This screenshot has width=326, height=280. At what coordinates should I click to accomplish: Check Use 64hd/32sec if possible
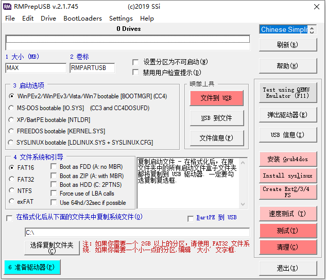(54, 202)
